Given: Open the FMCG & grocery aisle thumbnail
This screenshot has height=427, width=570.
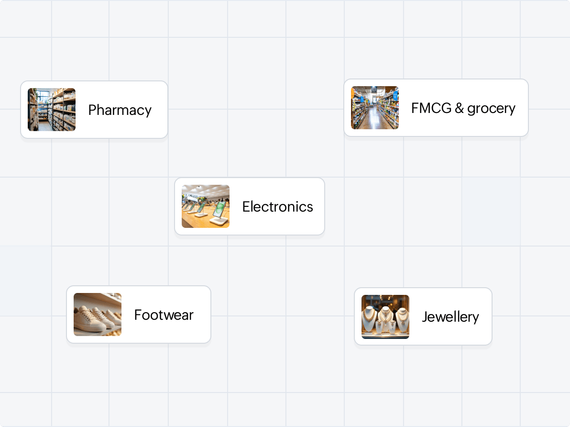Looking at the screenshot, I should click(x=375, y=108).
